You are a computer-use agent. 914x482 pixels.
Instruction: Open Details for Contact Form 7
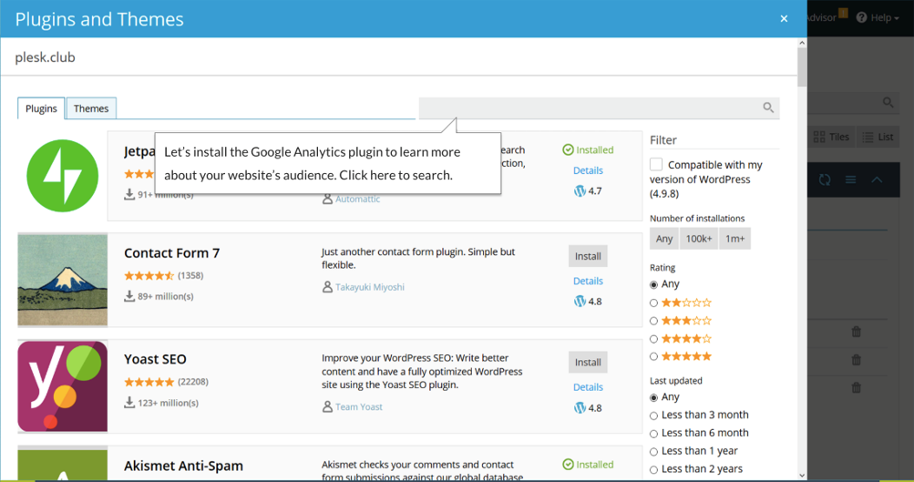588,281
